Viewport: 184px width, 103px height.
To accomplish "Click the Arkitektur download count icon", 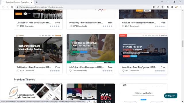I will click(x=18, y=71).
